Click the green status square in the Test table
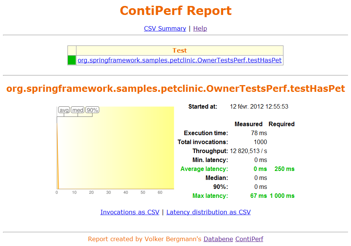This screenshot has height=246, width=351. [x=72, y=60]
